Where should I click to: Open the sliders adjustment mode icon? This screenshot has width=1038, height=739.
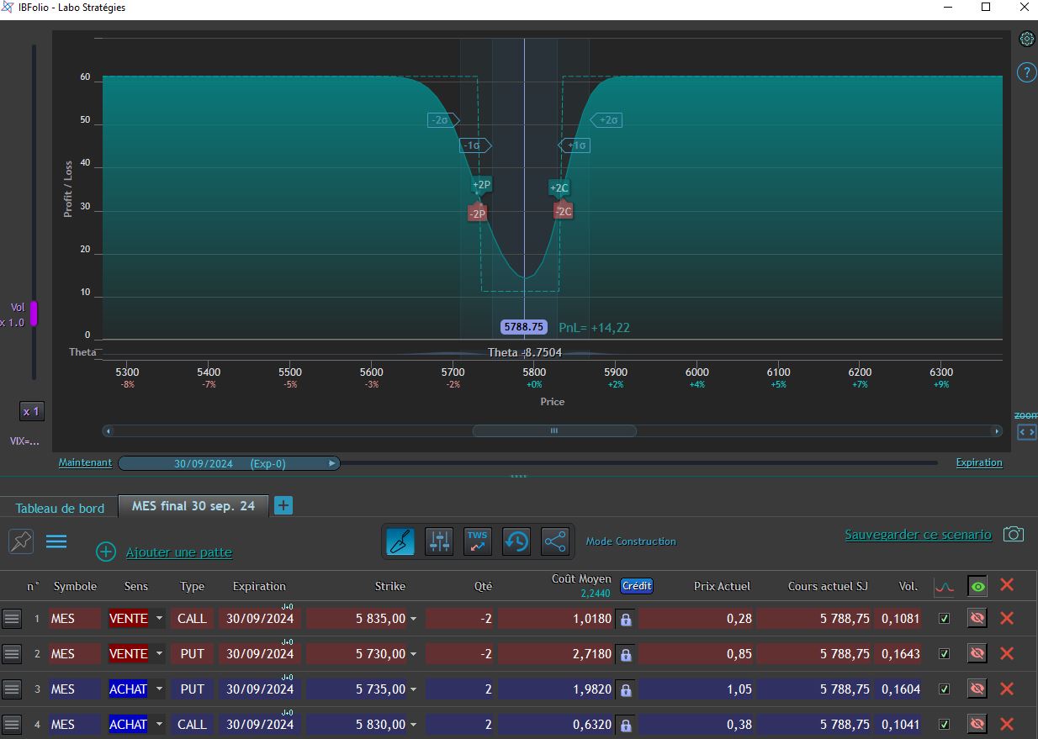click(x=439, y=541)
